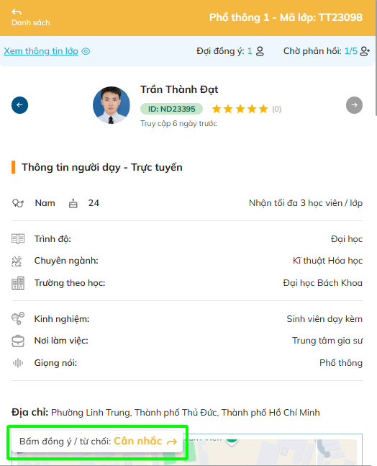
Task: Click the ID: ND23395 badge
Action: tap(171, 109)
